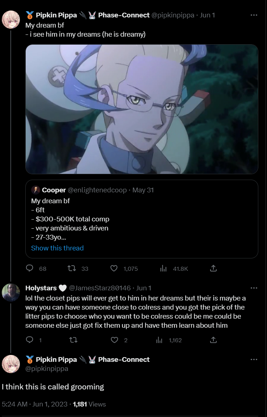Open more options on Holystars reply
This screenshot has height=417, width=267.
coord(254,288)
